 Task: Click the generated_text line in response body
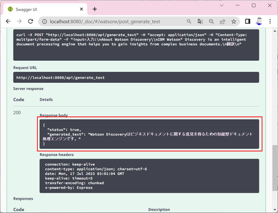tap(148, 137)
